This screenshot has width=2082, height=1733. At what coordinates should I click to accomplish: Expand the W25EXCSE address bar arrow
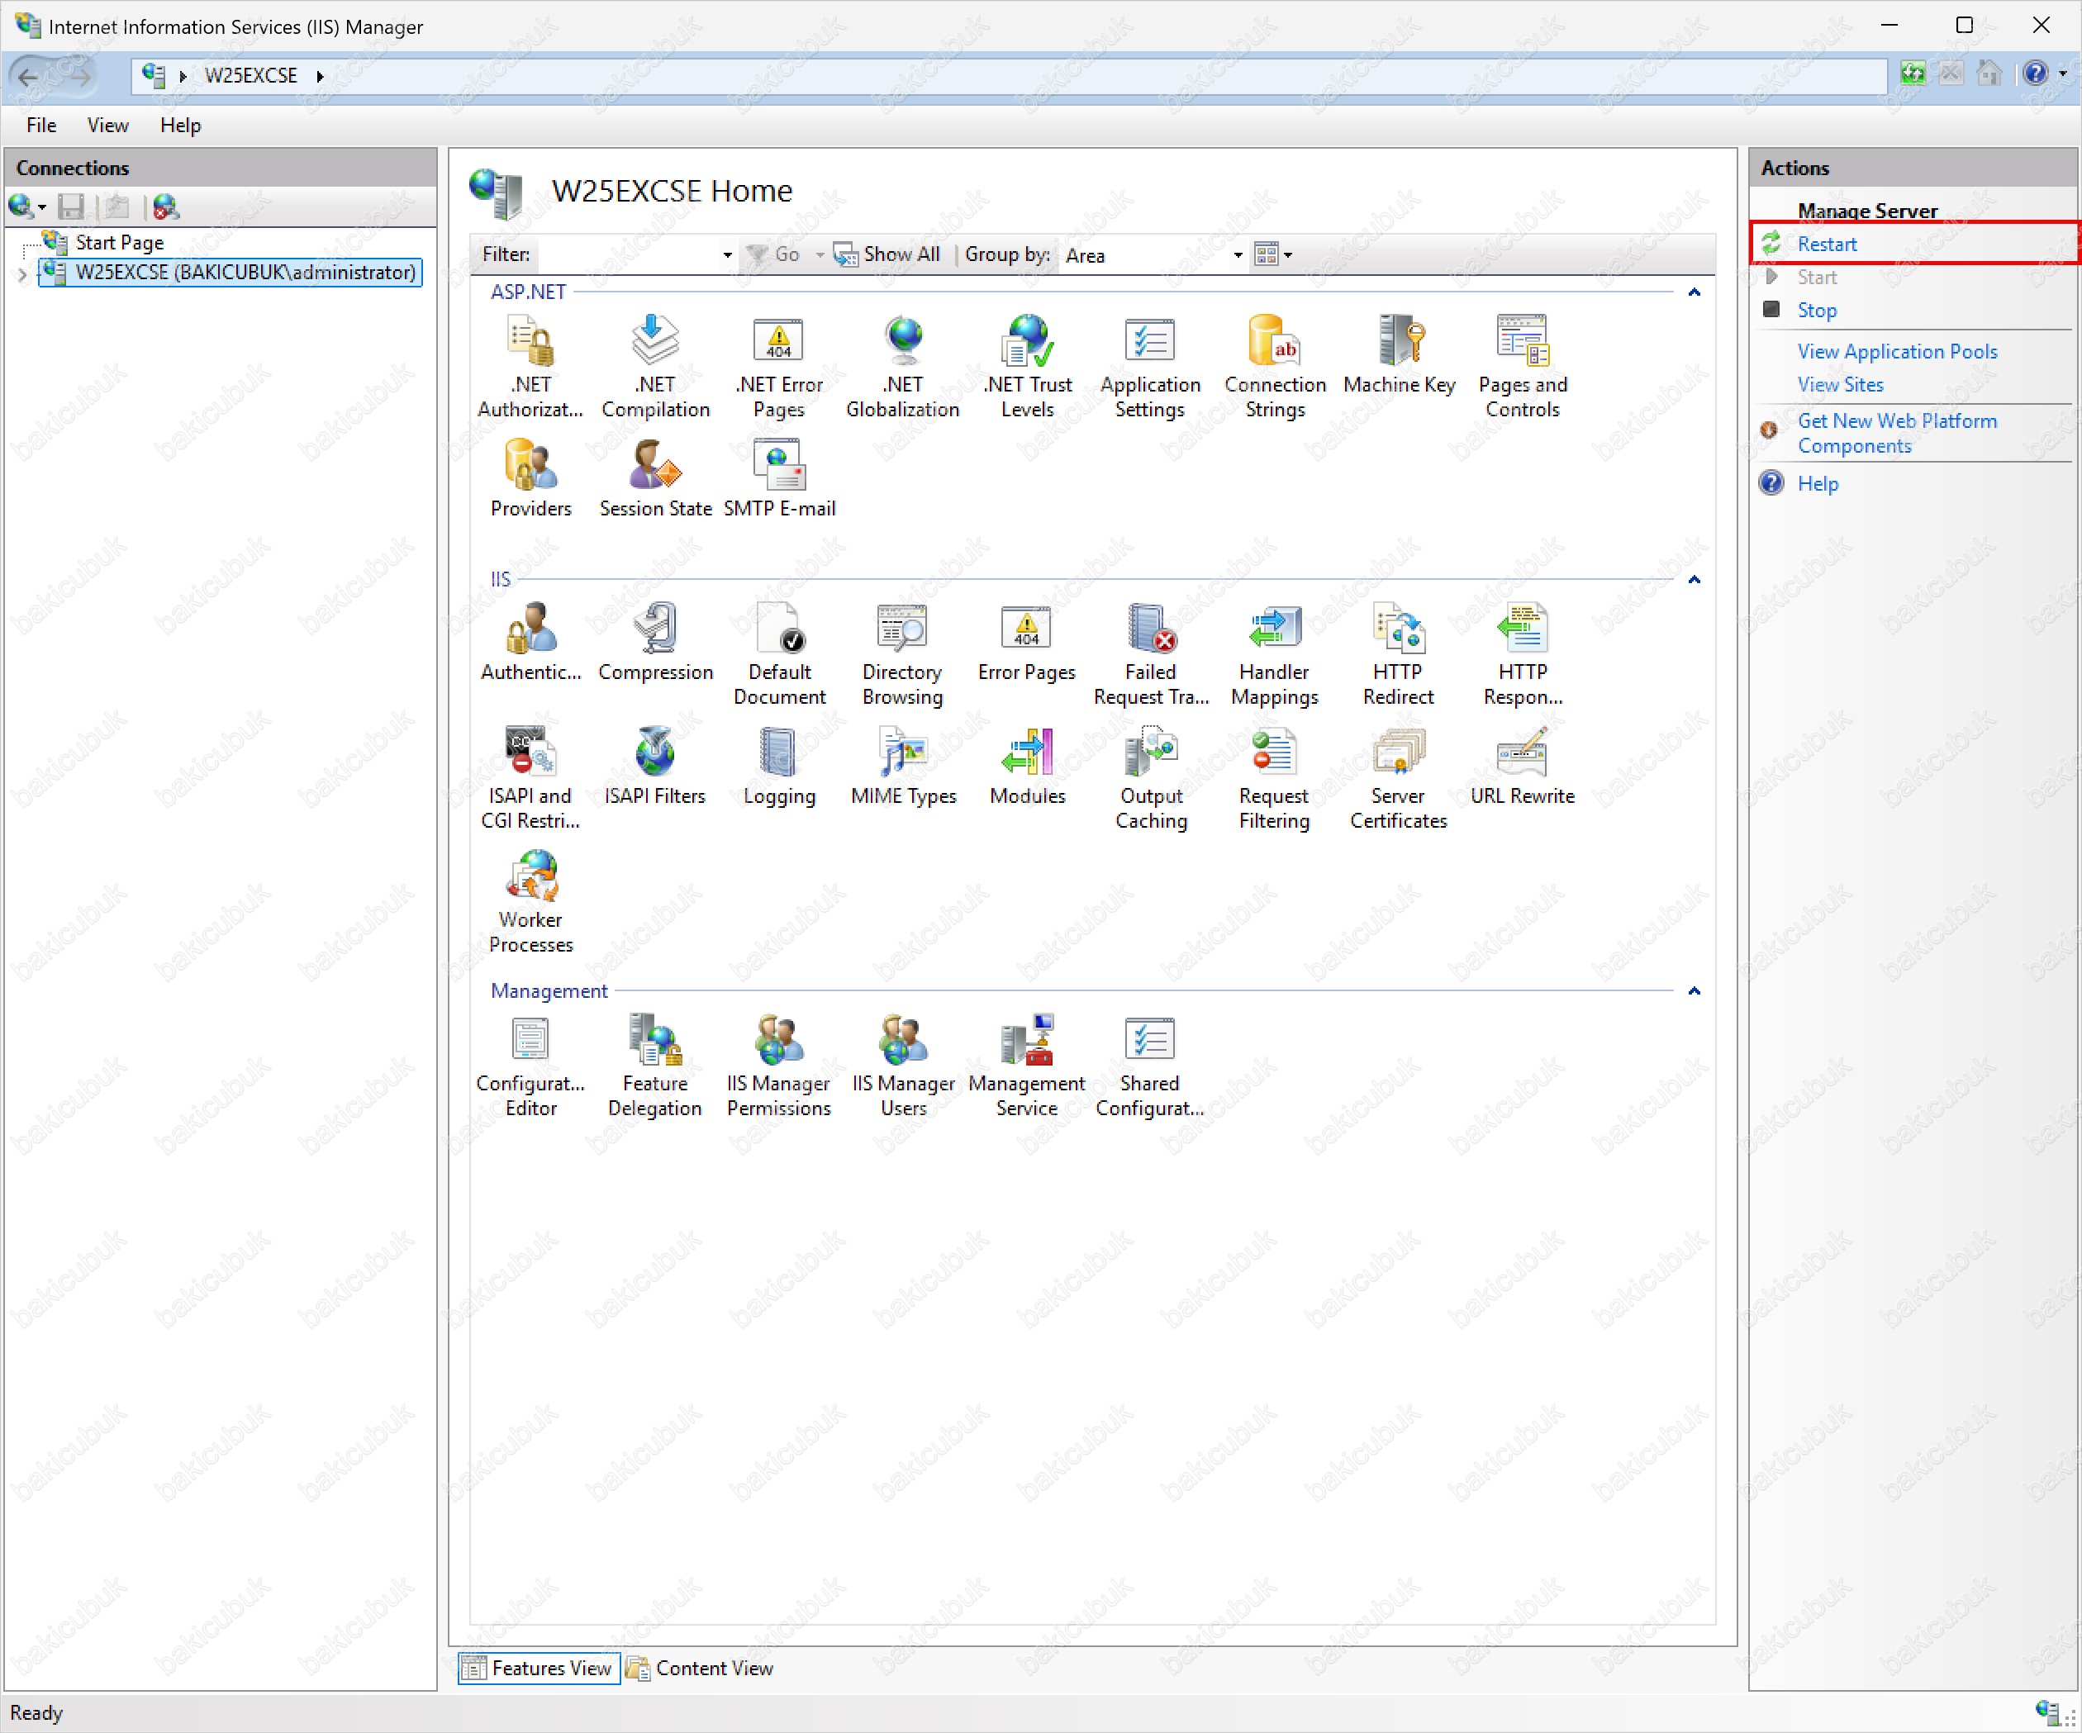click(x=319, y=76)
